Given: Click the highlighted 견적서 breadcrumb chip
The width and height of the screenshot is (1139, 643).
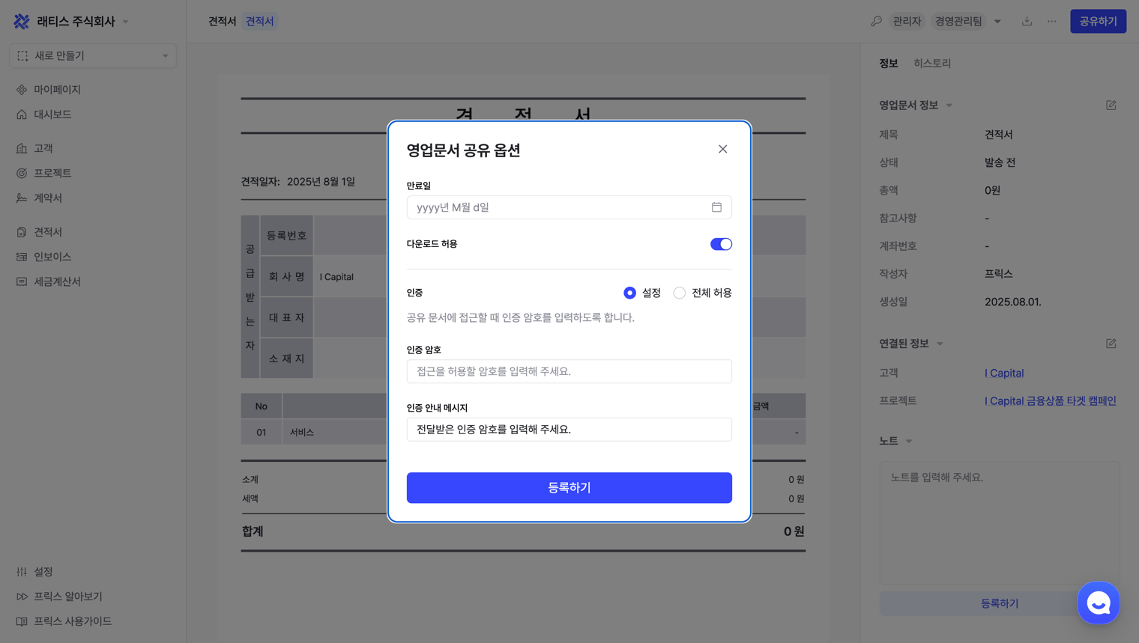Looking at the screenshot, I should coord(260,21).
